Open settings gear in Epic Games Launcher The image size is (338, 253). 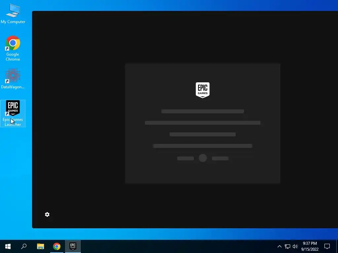[x=47, y=214]
